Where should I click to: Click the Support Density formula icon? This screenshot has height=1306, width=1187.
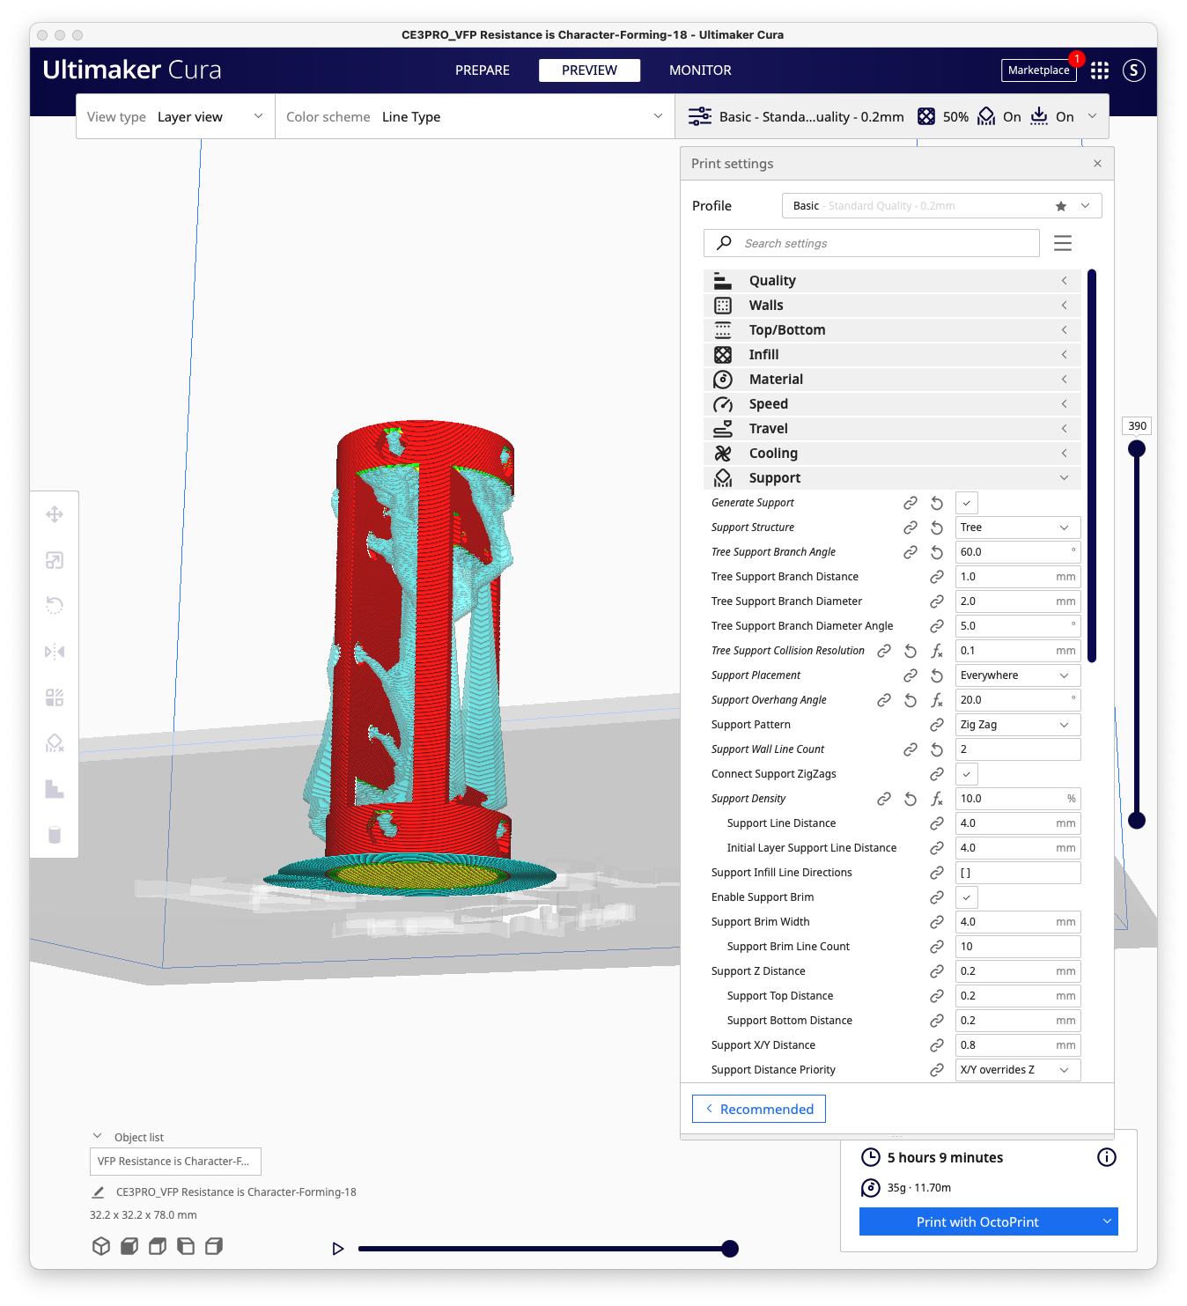[937, 799]
